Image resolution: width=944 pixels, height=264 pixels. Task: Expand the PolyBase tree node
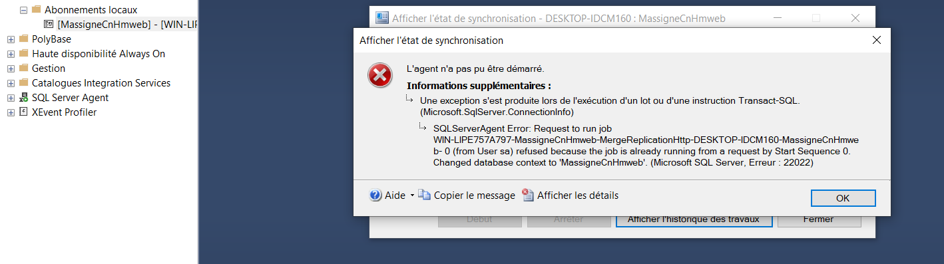point(11,39)
